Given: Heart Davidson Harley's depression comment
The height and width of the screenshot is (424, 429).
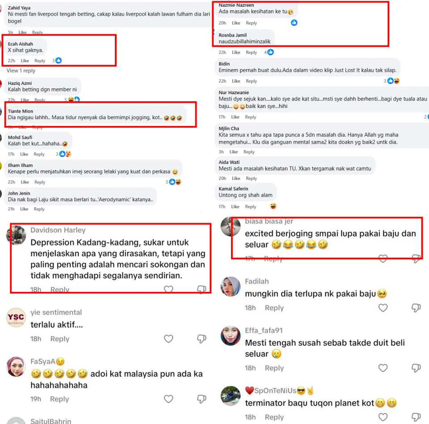Looking at the screenshot, I should (168, 289).
